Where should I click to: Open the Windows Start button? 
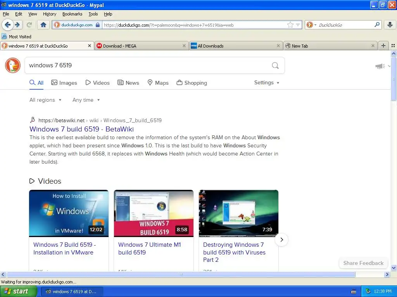pyautogui.click(x=18, y=292)
